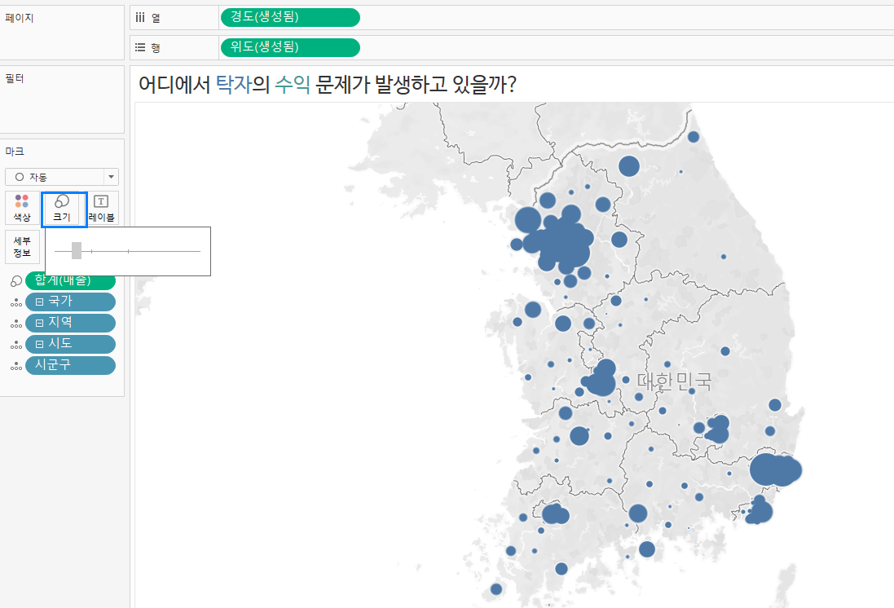Select the 위도(생성됨) pill on rows shelf

click(x=289, y=47)
